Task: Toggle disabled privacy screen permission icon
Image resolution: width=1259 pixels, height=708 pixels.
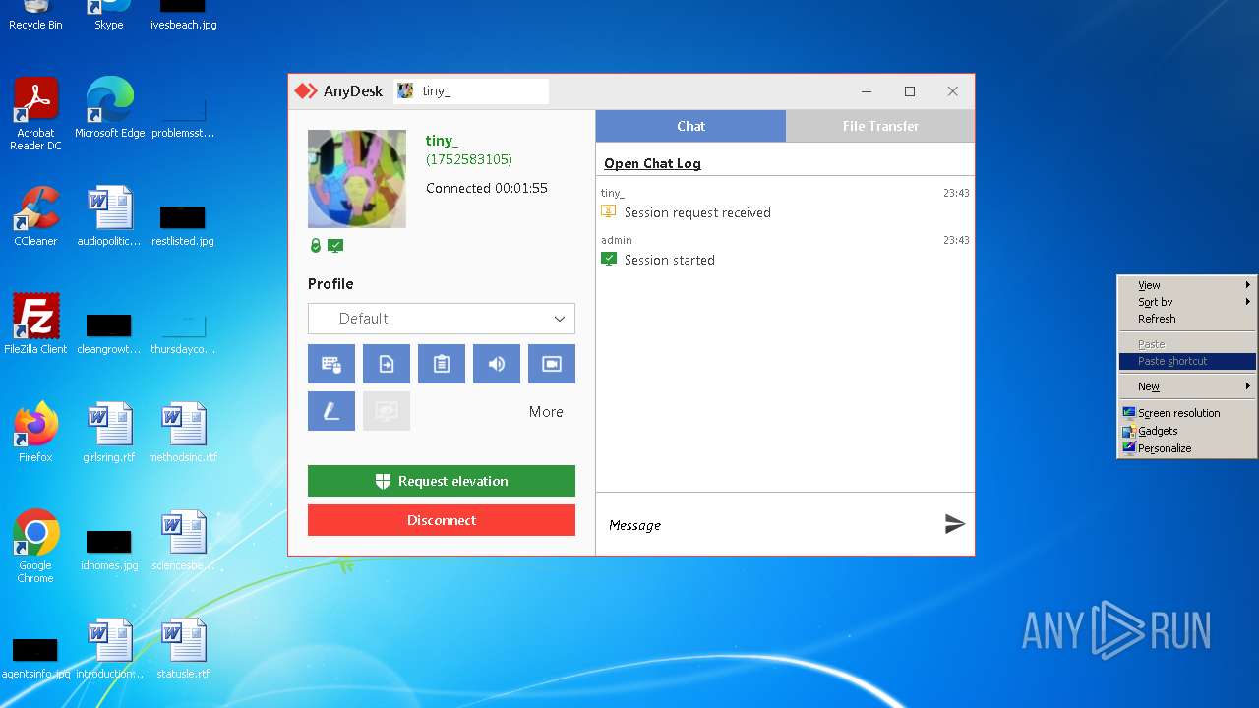Action: [387, 411]
